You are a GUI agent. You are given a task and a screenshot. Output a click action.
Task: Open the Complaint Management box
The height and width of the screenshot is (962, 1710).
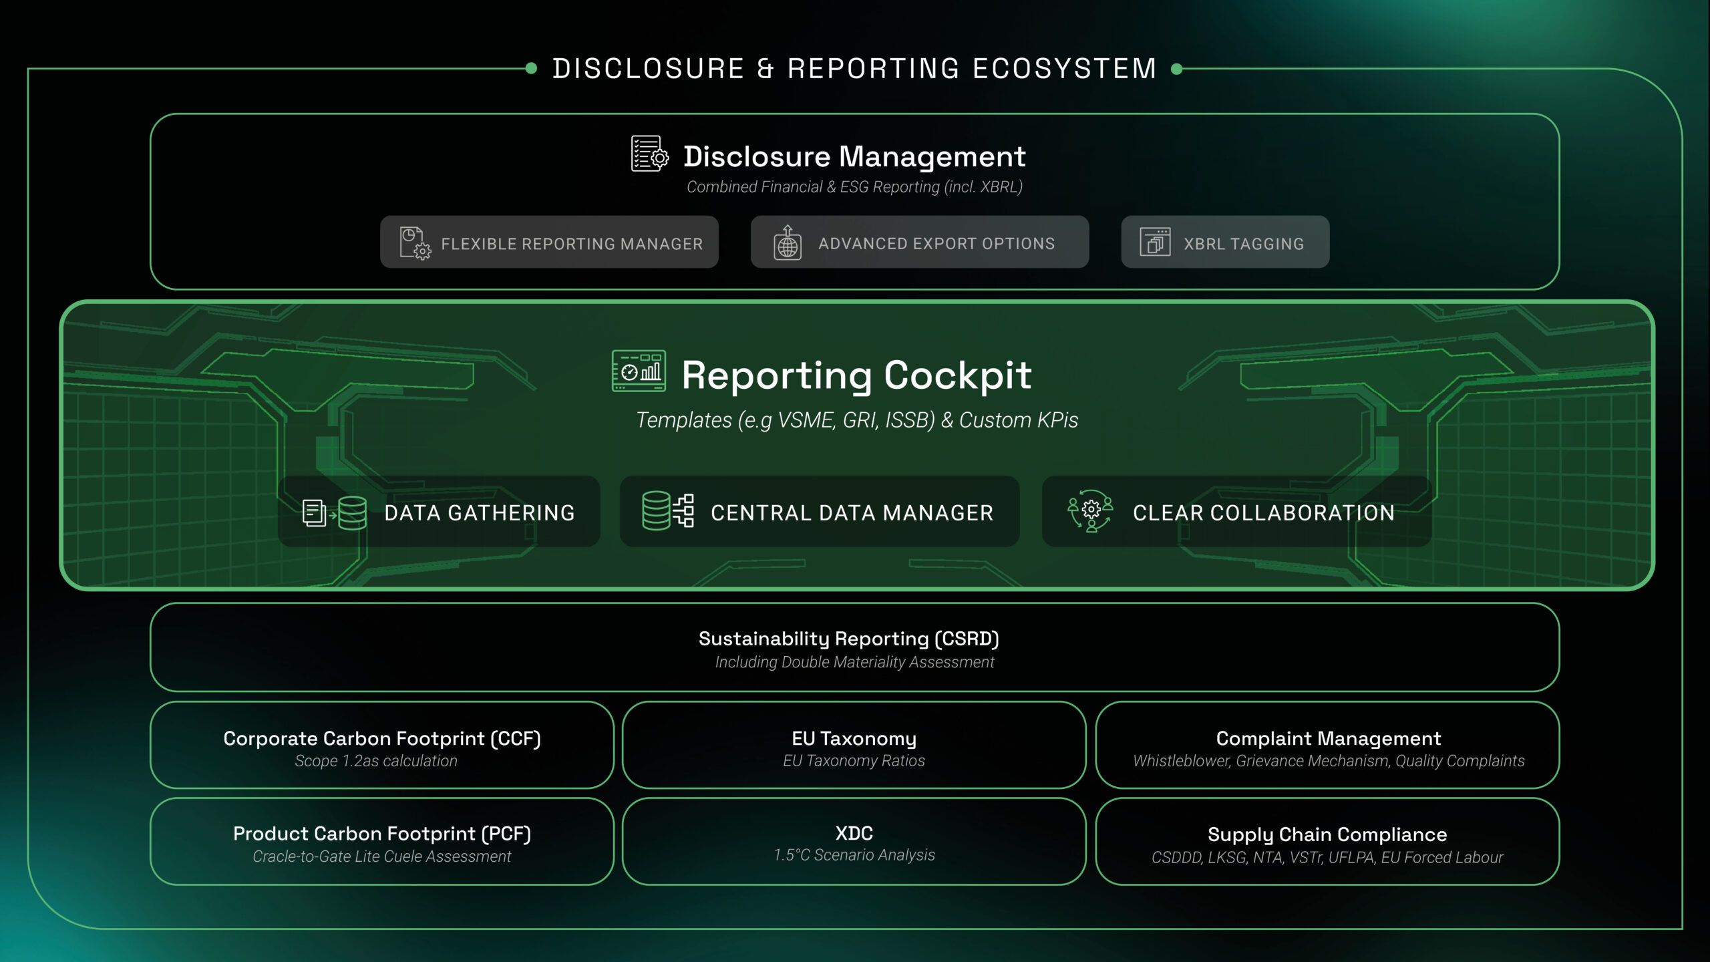(1327, 746)
